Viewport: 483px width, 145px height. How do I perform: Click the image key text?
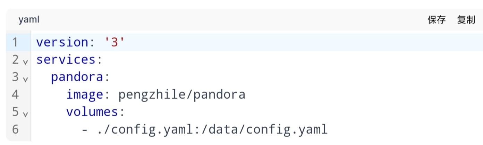85,94
